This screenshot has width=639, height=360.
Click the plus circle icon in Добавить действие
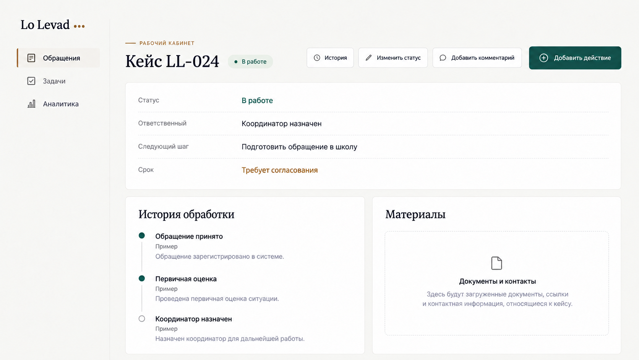click(543, 58)
